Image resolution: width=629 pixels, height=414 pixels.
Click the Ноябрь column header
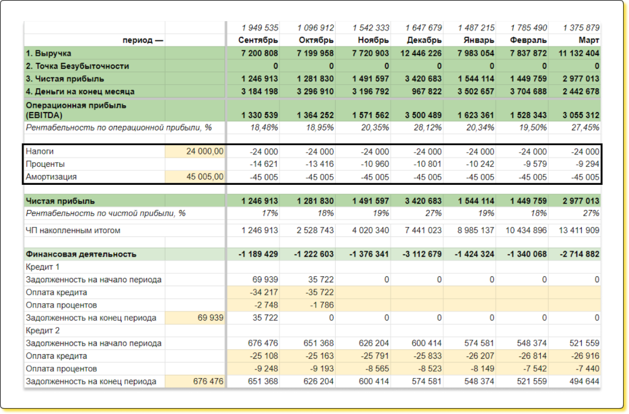click(x=373, y=40)
